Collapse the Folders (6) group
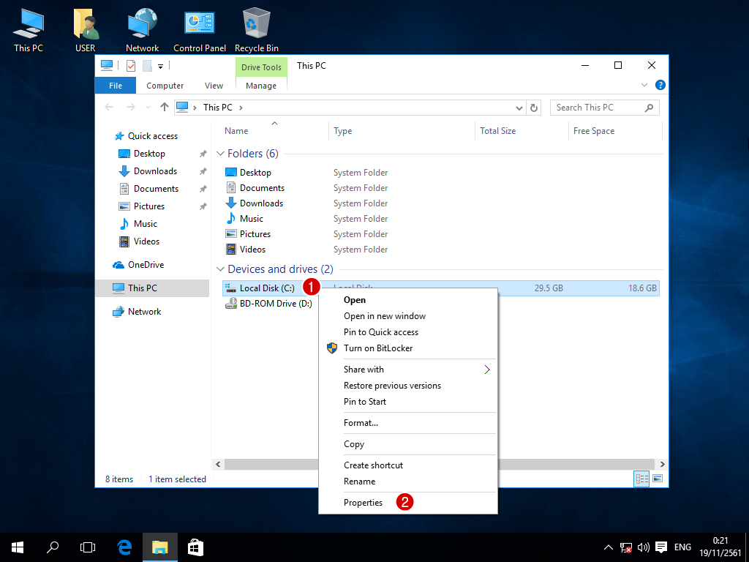Viewport: 749px width, 562px height. click(221, 154)
